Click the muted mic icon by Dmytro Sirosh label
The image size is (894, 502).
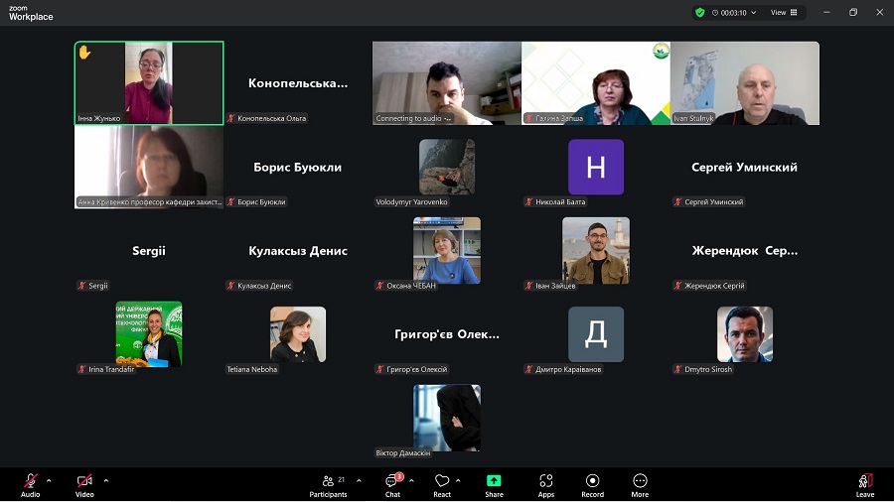coord(677,369)
